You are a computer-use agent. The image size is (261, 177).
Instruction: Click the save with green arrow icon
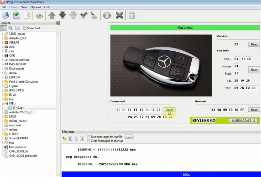[x=16, y=15]
